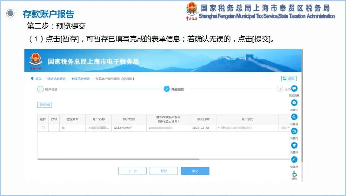Click the 序号 column header

(x=54, y=119)
